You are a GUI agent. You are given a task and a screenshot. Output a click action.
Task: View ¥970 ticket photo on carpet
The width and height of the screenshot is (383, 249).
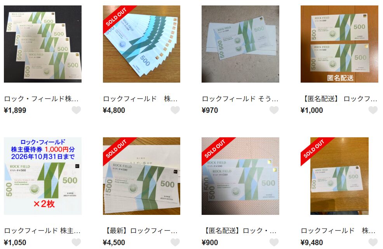[x=240, y=44]
